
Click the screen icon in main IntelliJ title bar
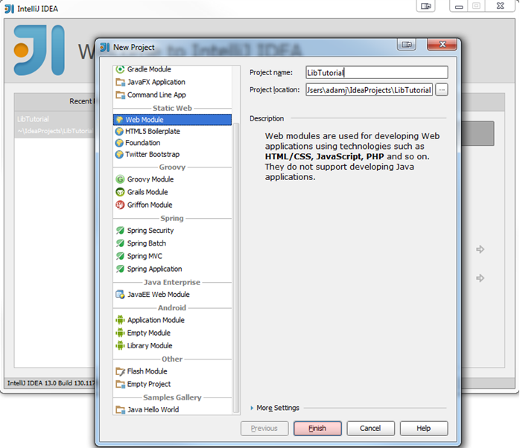pos(426,6)
